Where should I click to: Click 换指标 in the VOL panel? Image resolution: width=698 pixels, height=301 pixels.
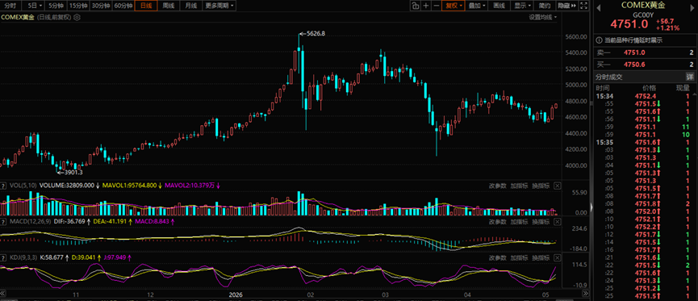[x=541, y=186]
